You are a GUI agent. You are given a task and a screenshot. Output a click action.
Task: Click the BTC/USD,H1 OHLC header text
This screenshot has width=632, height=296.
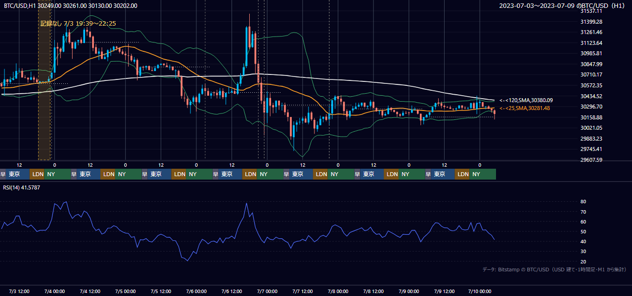click(x=71, y=5)
